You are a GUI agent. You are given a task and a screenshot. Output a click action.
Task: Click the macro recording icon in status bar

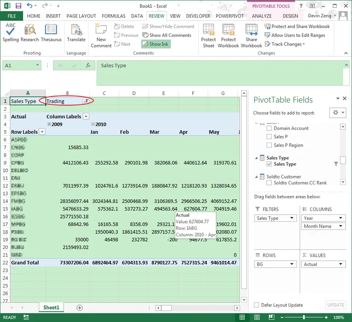[x=26, y=317]
